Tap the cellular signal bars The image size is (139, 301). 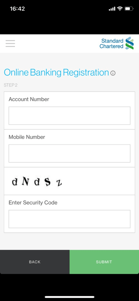[x=112, y=9]
